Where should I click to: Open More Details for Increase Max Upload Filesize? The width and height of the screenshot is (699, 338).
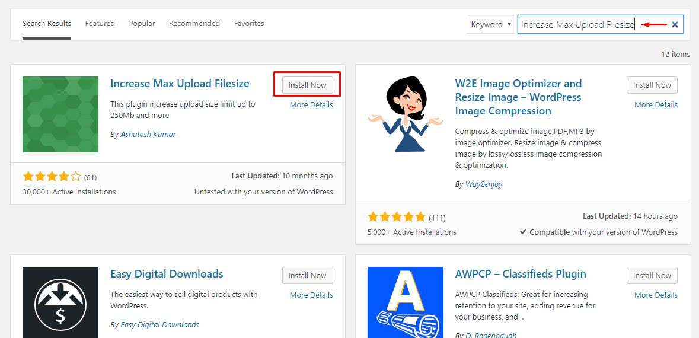coord(311,105)
